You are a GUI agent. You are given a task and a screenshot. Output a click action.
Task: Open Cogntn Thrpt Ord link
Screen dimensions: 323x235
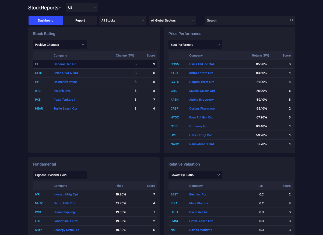202,82
